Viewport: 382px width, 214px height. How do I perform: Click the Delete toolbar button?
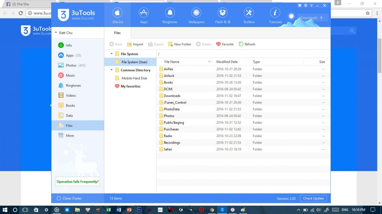click(204, 44)
